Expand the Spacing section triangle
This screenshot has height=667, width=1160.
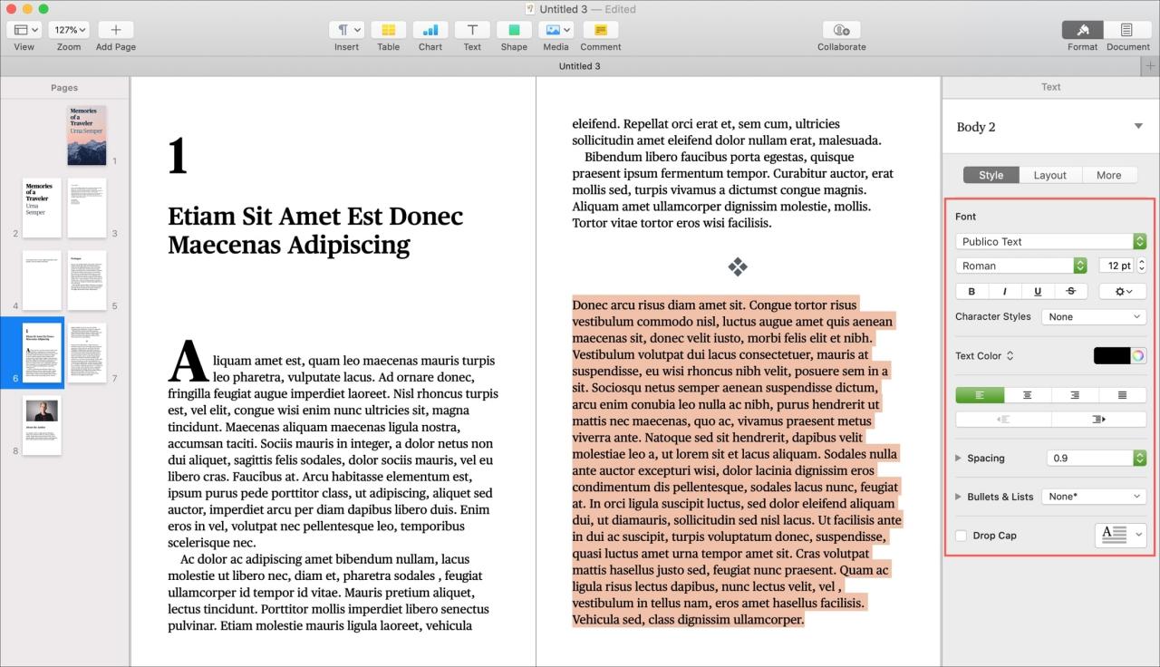tap(959, 459)
